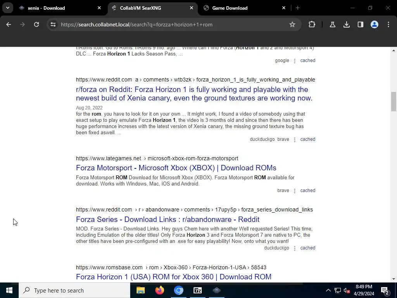
Task: Open the notification center icon
Action: click(x=385, y=290)
